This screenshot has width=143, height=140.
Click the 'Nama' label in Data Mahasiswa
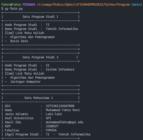point(8,110)
